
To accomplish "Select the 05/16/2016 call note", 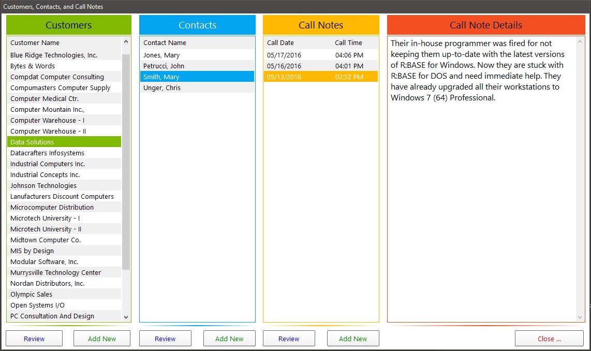I will coord(284,66).
